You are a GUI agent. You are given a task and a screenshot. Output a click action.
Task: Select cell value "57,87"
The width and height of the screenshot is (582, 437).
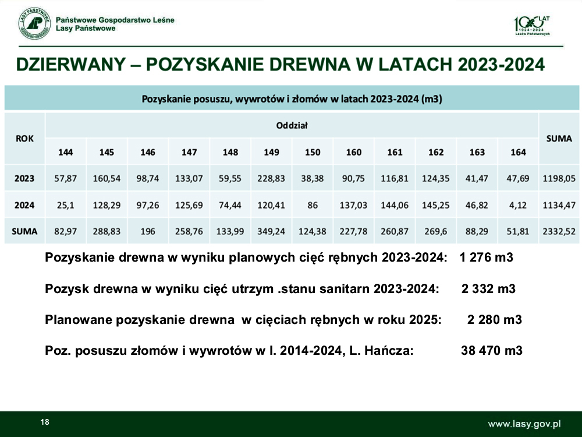[x=65, y=179]
